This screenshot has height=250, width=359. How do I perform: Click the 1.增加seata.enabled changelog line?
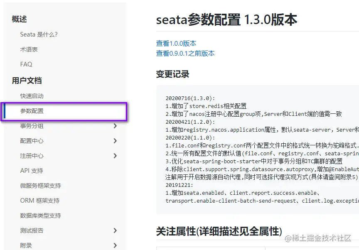click(243, 193)
